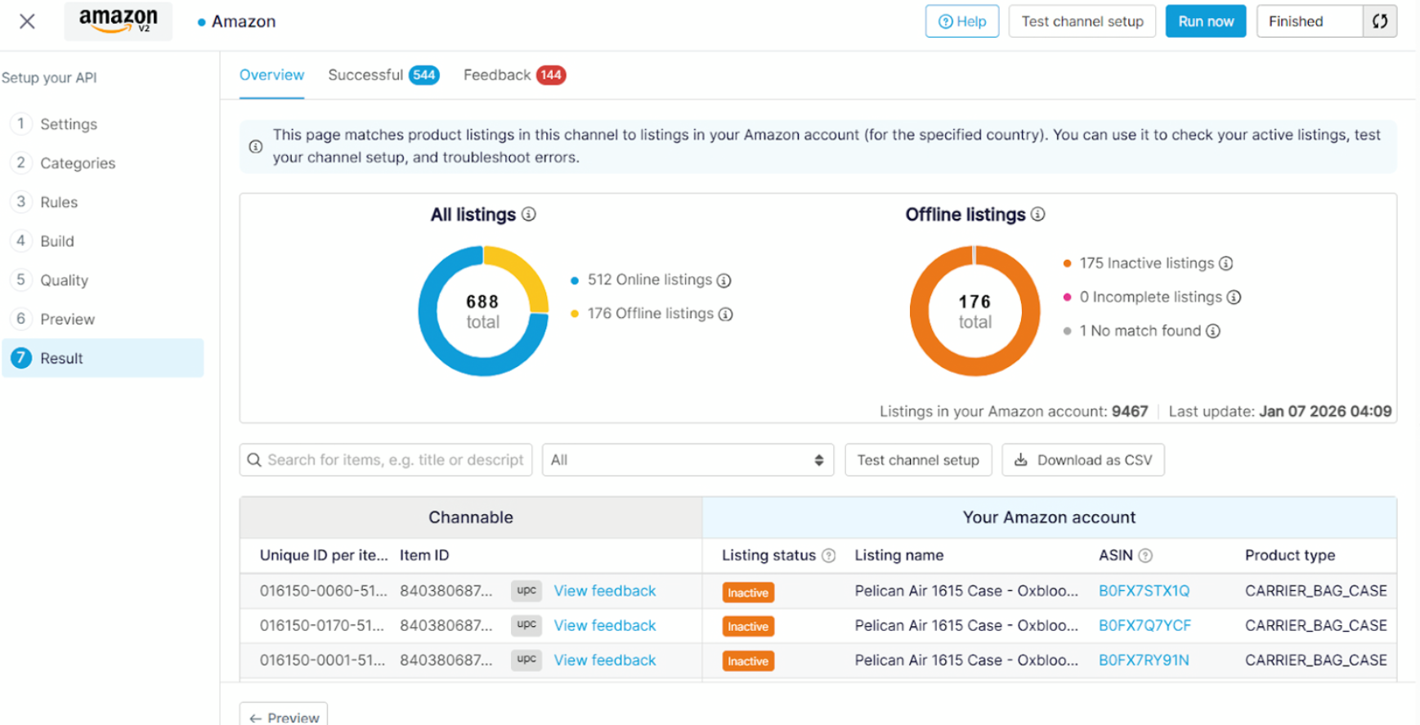This screenshot has width=1420, height=725.
Task: Click the Listing name column header
Action: coord(899,556)
